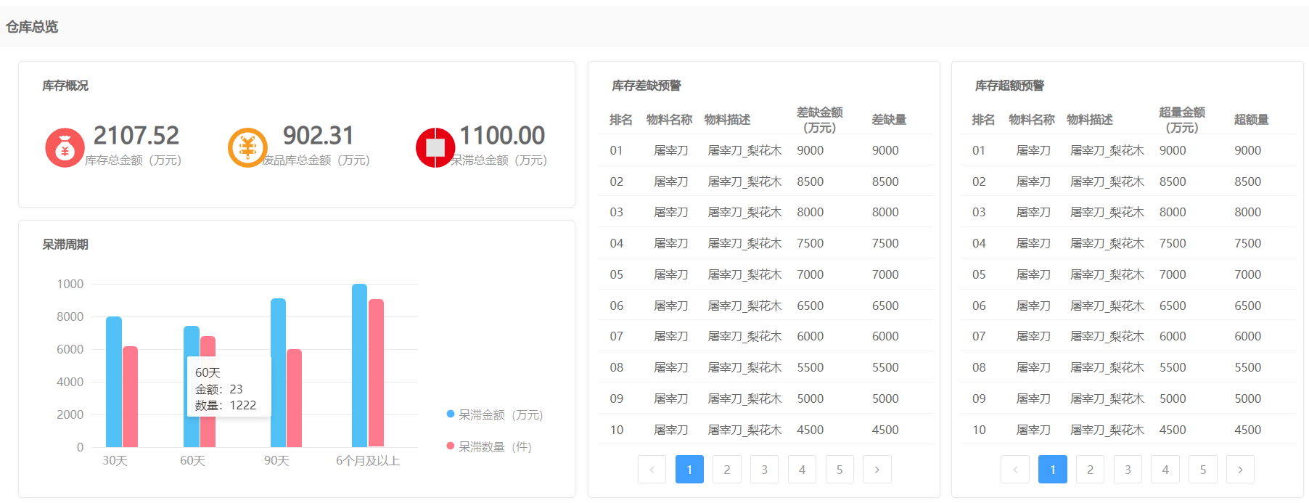Select row 08 in 库存超额预警 table

tap(1128, 367)
